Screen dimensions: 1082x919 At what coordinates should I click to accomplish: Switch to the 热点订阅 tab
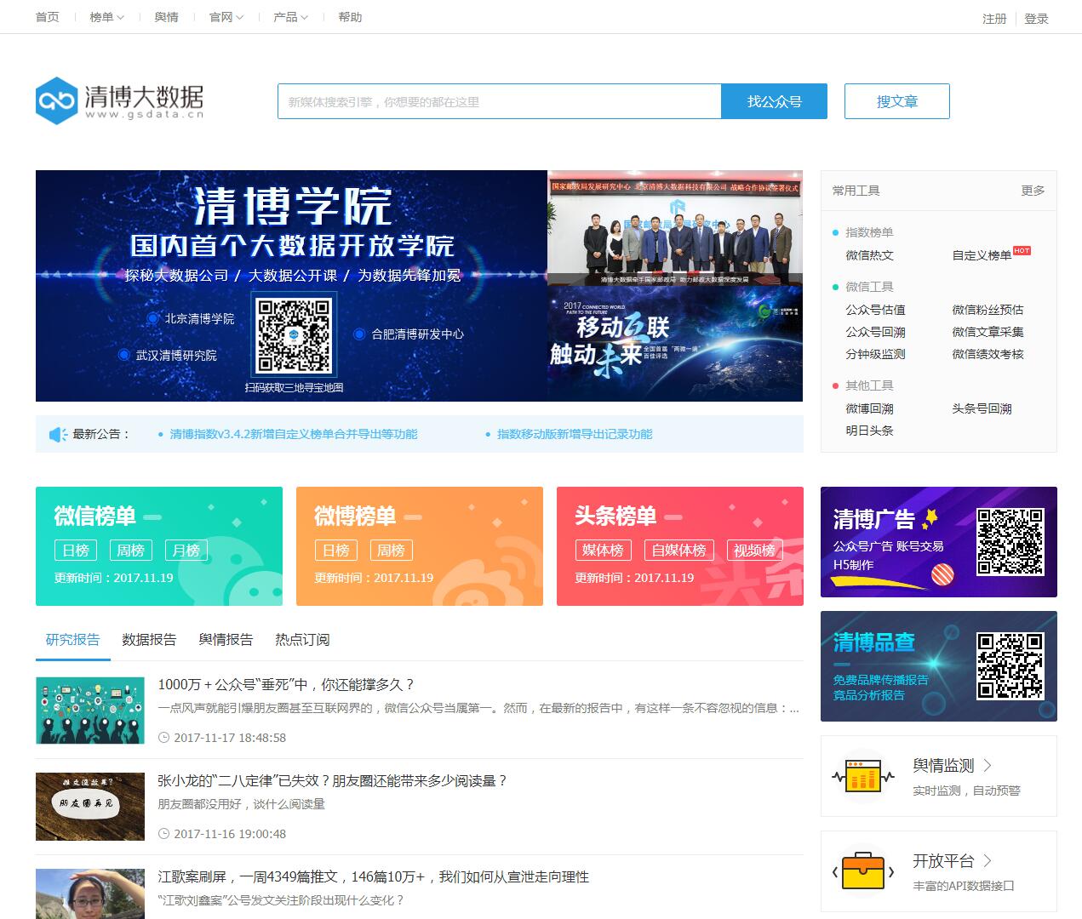coord(302,640)
